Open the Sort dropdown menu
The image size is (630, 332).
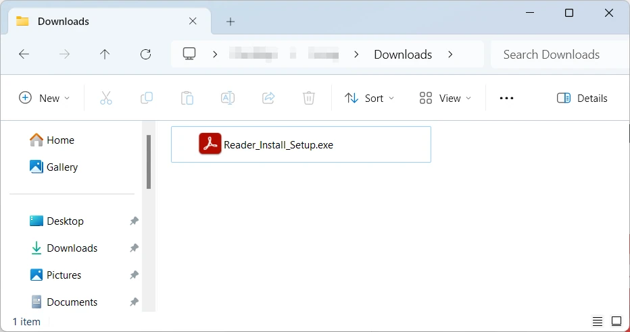(370, 98)
